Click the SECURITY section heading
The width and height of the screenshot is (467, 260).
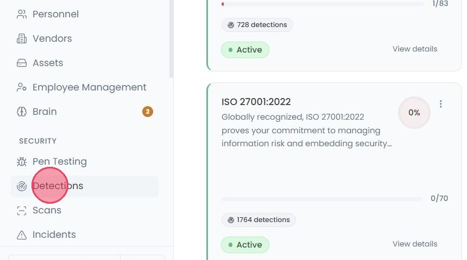click(38, 141)
